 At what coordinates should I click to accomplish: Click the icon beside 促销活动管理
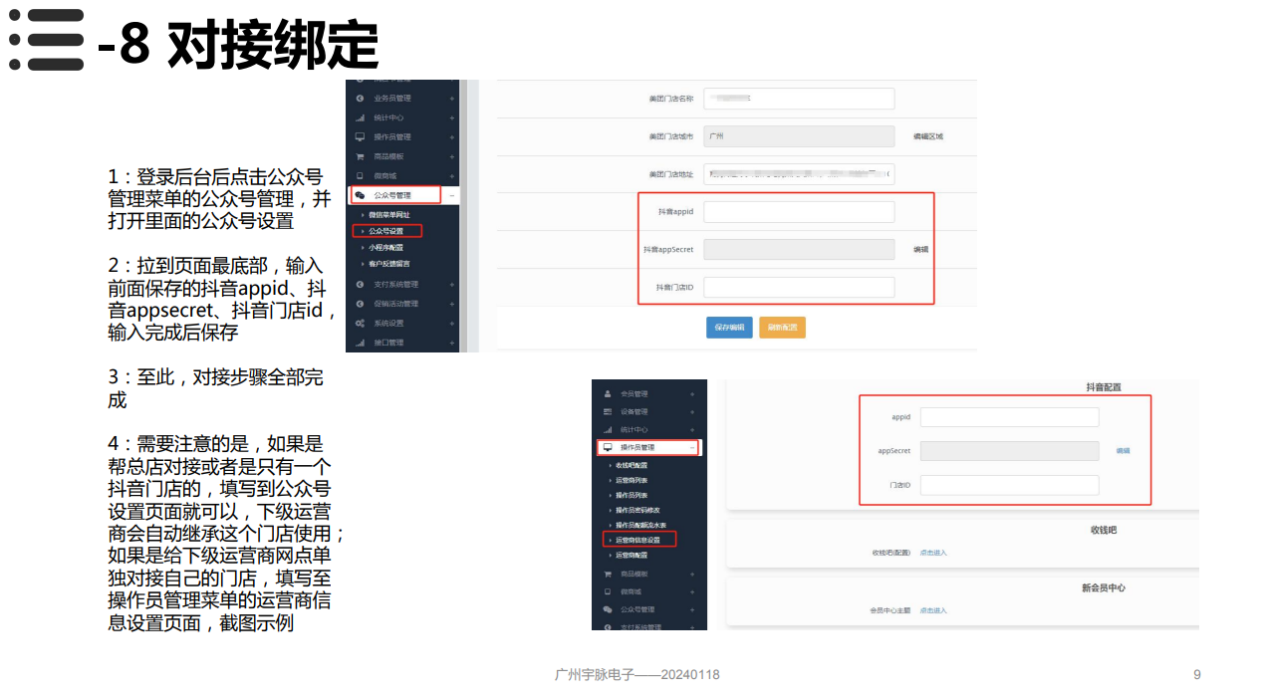click(360, 304)
